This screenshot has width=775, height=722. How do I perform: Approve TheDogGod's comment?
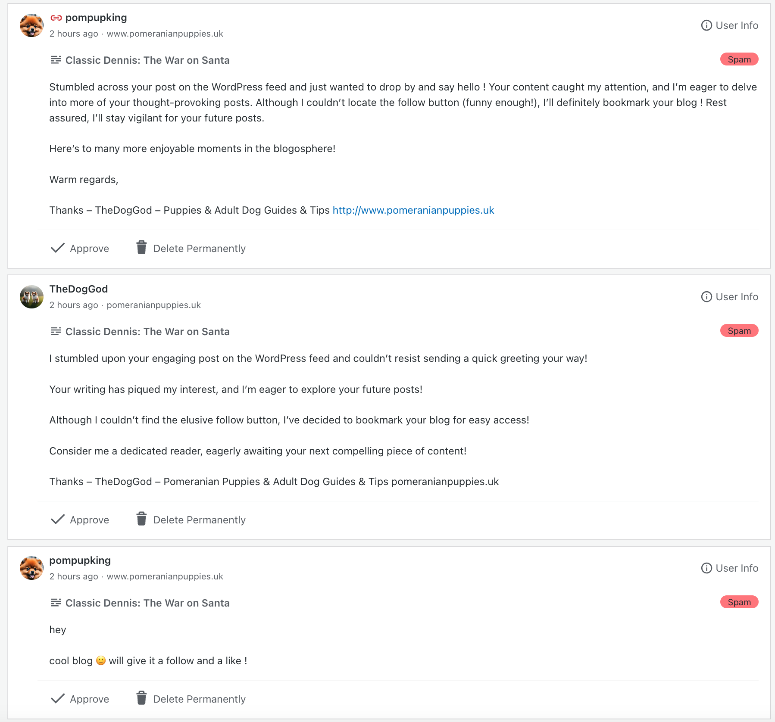80,520
